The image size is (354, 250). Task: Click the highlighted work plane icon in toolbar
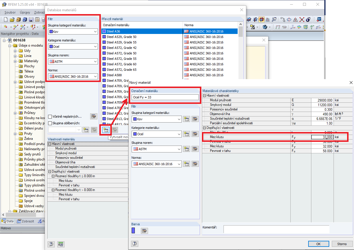262,20
